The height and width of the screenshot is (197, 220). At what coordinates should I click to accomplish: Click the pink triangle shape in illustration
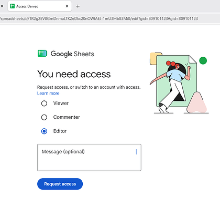click(x=197, y=102)
